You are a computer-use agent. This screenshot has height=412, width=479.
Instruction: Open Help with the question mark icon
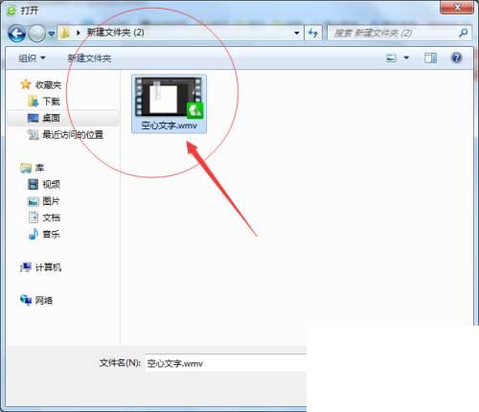pos(457,57)
